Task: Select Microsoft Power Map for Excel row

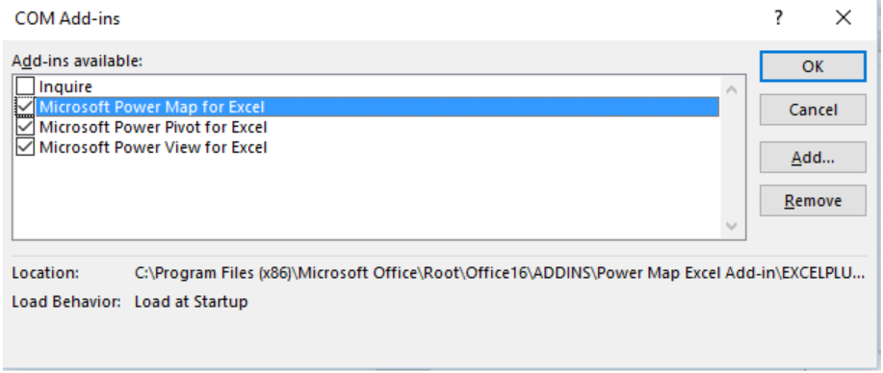Action: click(x=377, y=107)
